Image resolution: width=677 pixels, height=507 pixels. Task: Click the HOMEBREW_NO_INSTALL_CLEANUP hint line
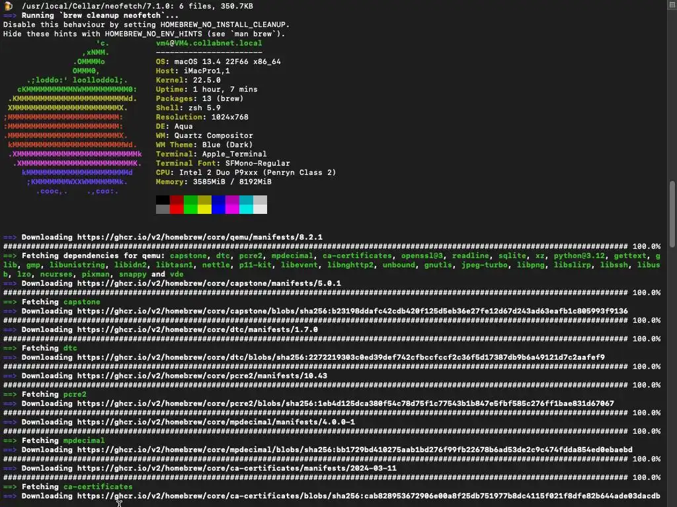(147, 24)
